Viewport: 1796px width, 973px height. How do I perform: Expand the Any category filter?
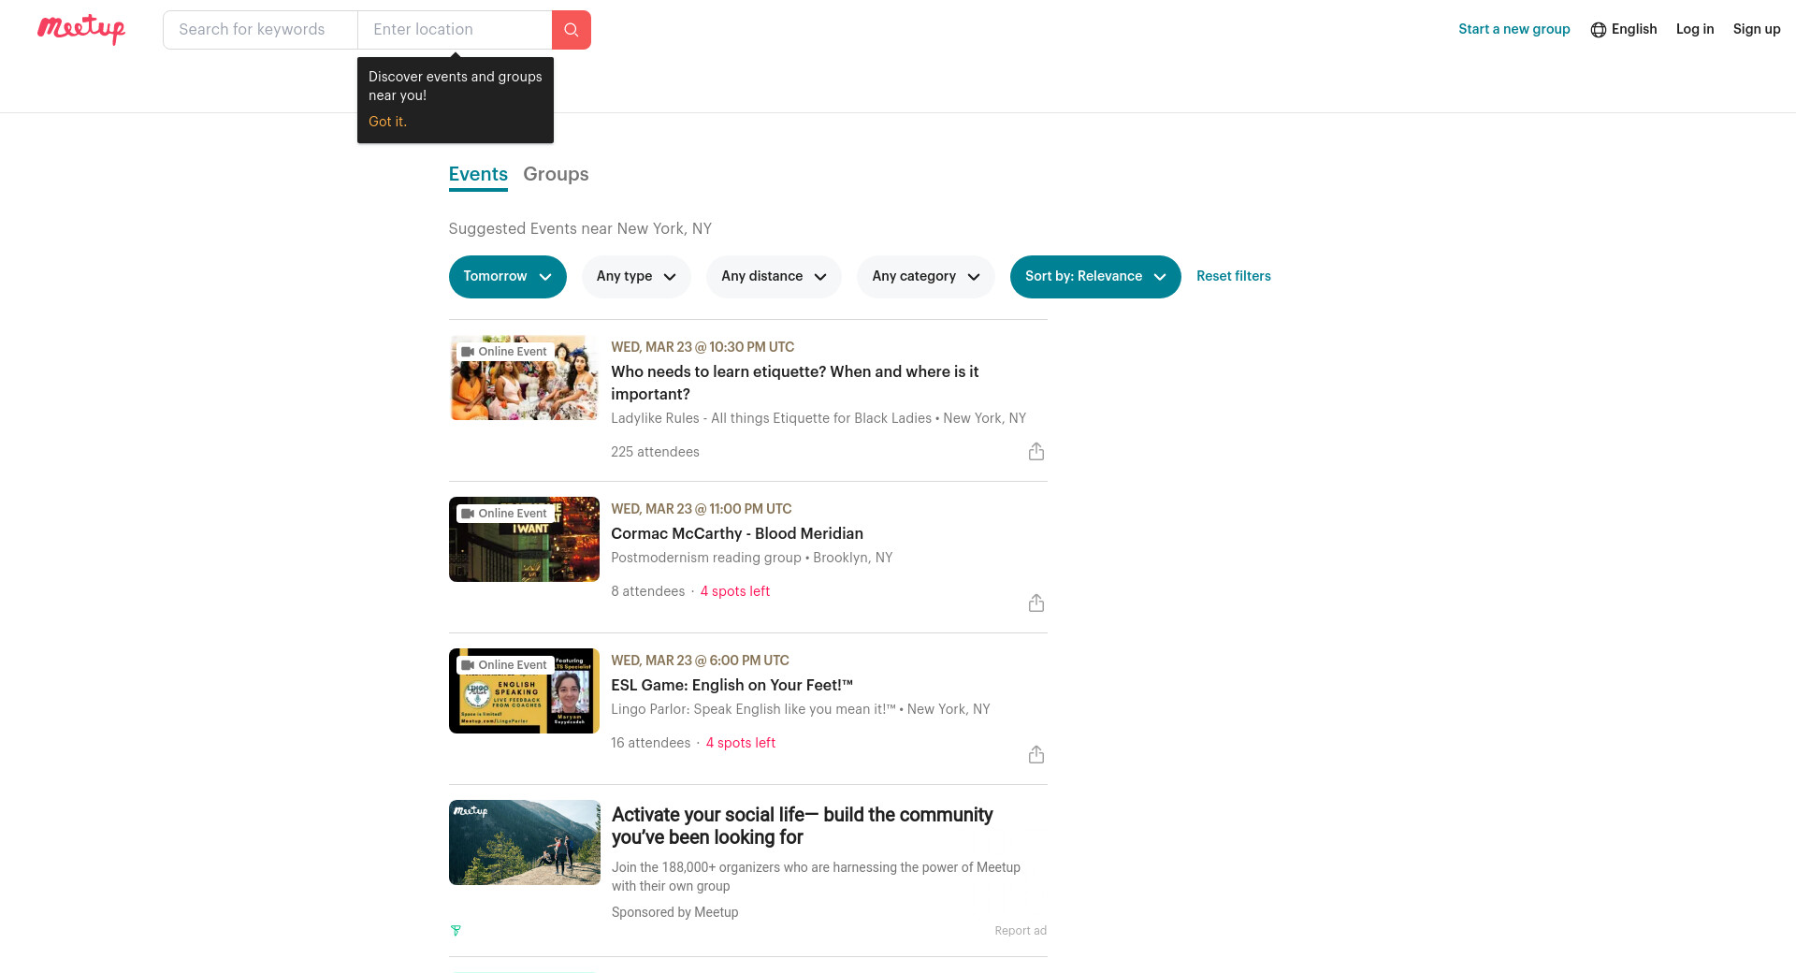point(926,277)
